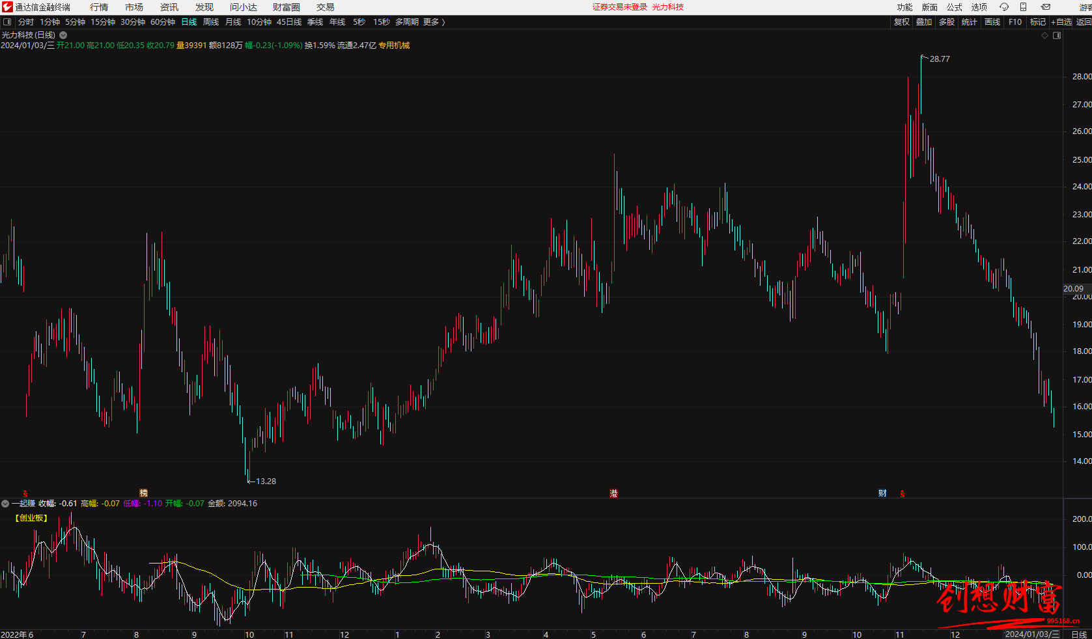Expand the 一起赚 indicator dropdown arrow
This screenshot has width=1092, height=639.
click(5, 504)
